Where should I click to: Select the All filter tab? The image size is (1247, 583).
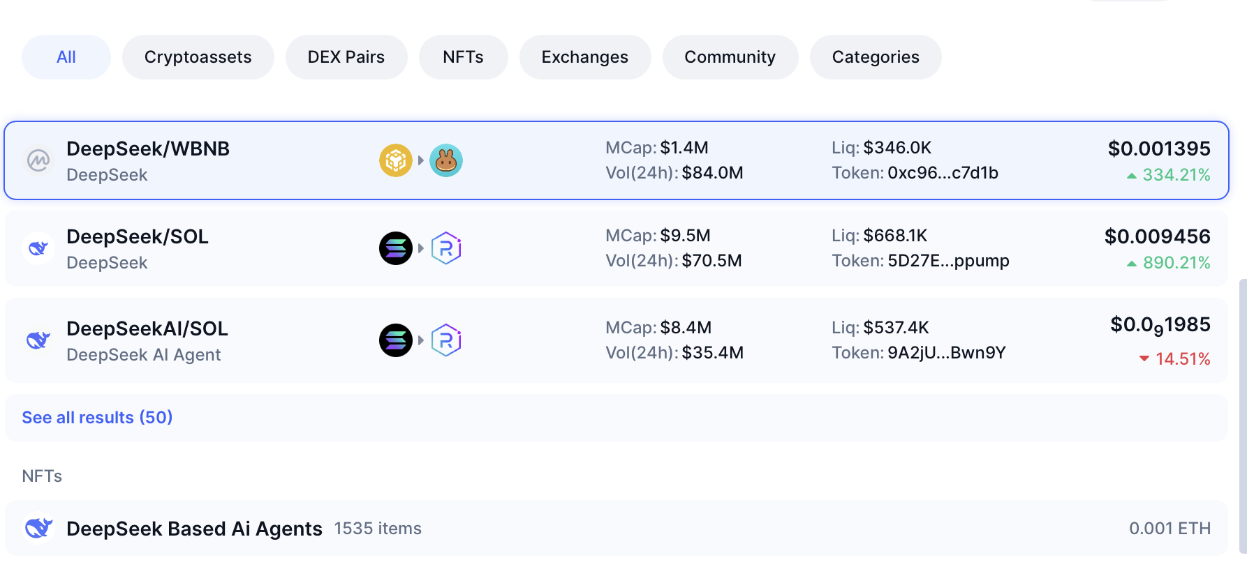tap(66, 57)
